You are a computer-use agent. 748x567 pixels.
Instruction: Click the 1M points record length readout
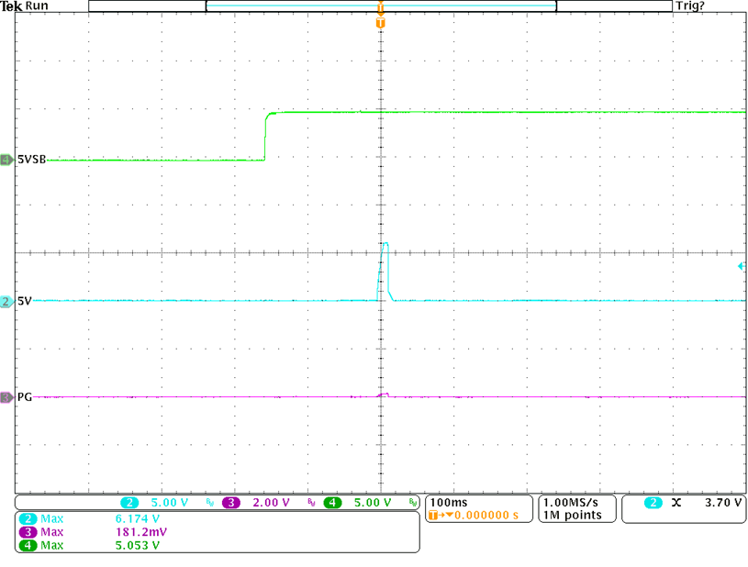point(573,516)
